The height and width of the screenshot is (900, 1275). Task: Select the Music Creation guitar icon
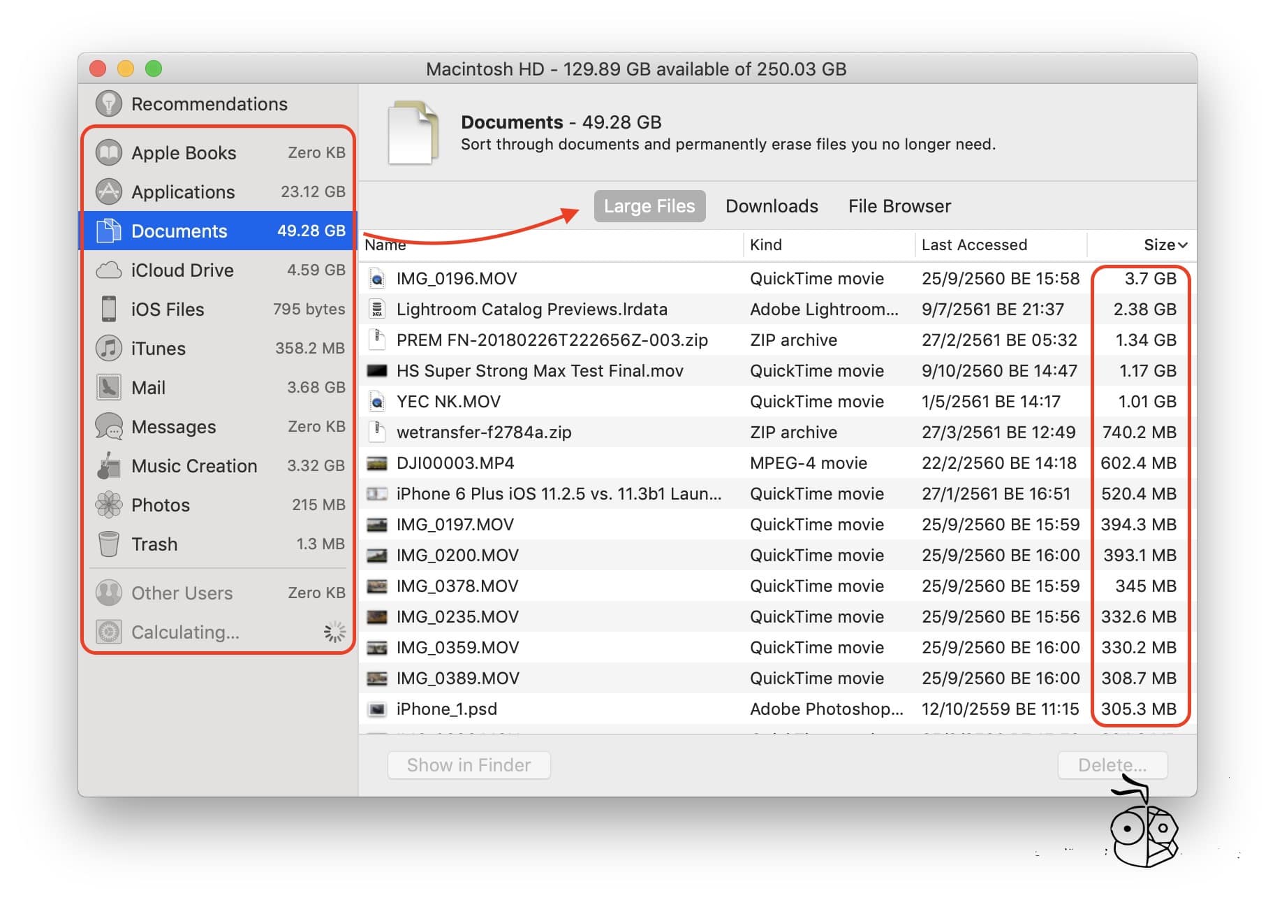(x=108, y=465)
